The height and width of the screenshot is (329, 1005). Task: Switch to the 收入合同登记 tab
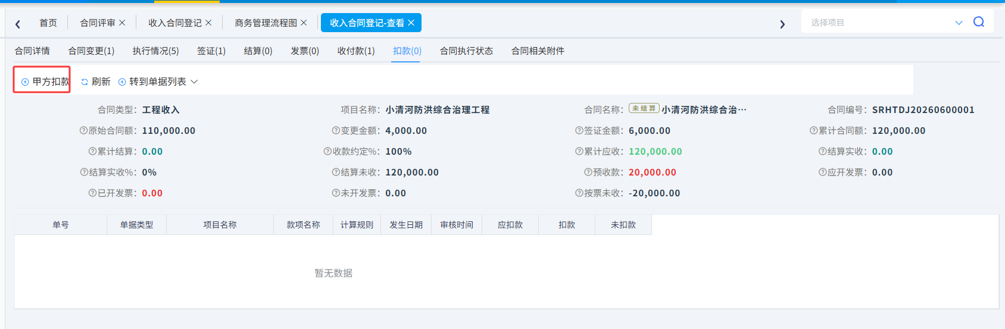point(175,23)
